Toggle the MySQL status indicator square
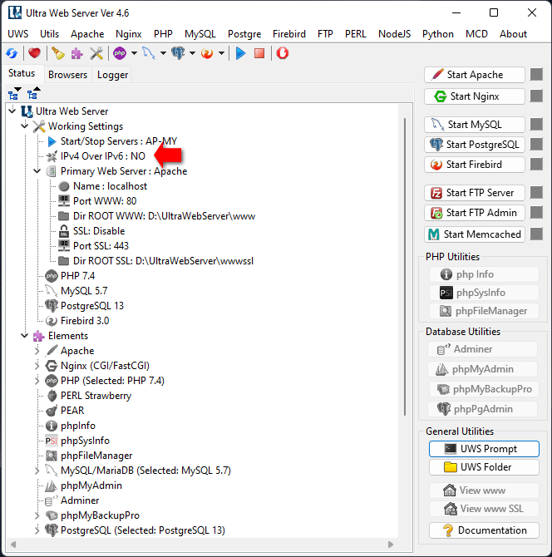 coord(536,125)
